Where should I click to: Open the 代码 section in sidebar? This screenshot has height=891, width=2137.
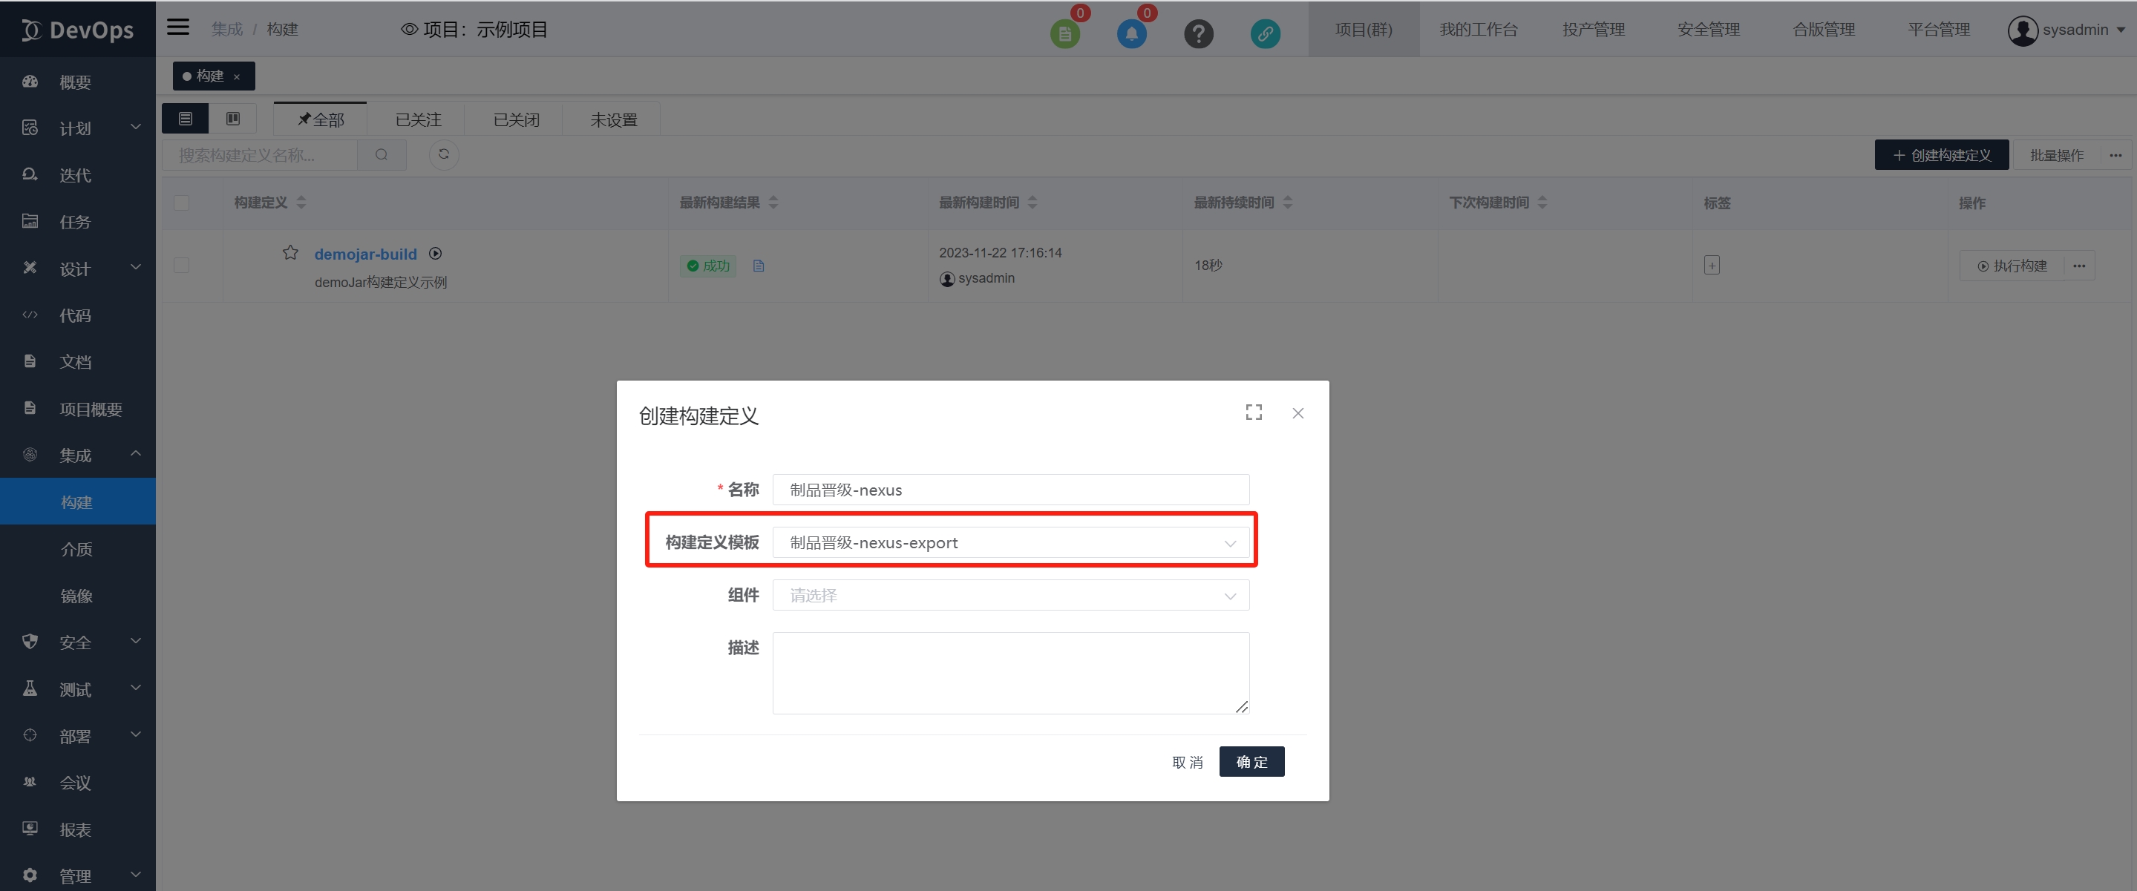point(76,315)
